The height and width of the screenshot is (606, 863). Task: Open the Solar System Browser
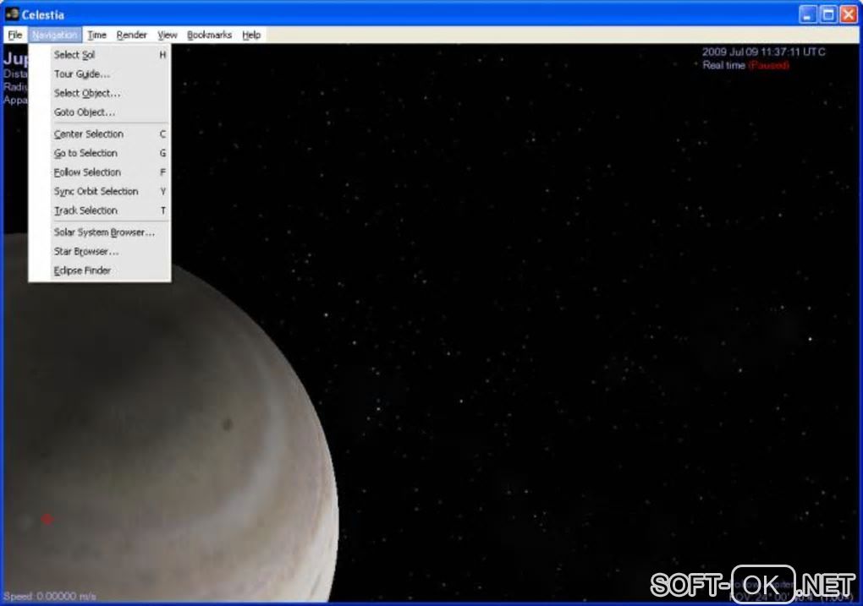pyautogui.click(x=104, y=232)
